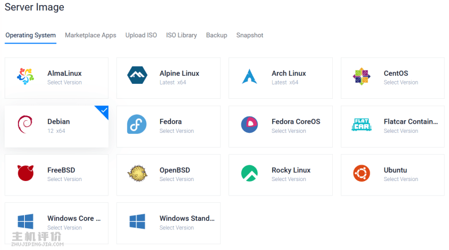Toggle the Debian selected checkmark badge
Image resolution: width=449 pixels, height=250 pixels.
(x=104, y=111)
